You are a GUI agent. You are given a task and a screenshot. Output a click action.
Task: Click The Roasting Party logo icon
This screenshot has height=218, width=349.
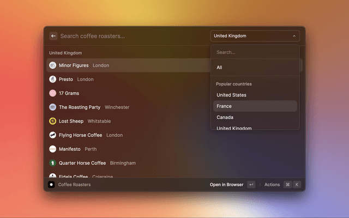tap(53, 107)
